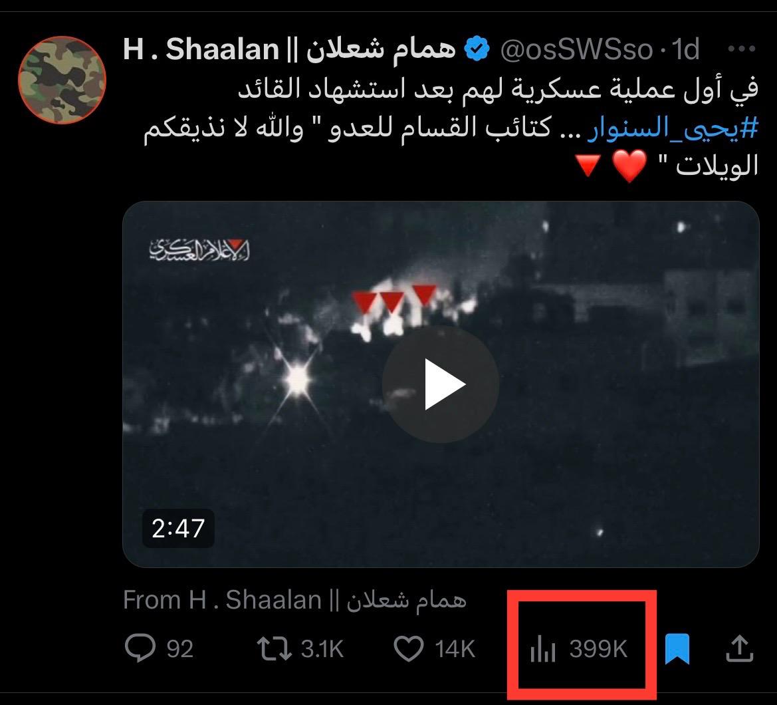Open the view analytics bars icon
Image resolution: width=777 pixels, height=705 pixels.
click(x=542, y=649)
